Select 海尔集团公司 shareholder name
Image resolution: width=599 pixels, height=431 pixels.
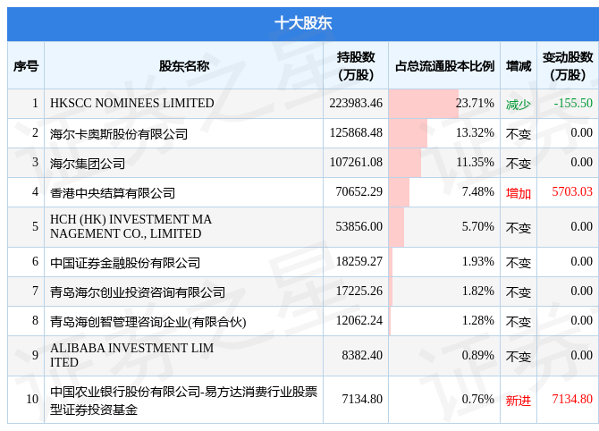[x=88, y=163]
